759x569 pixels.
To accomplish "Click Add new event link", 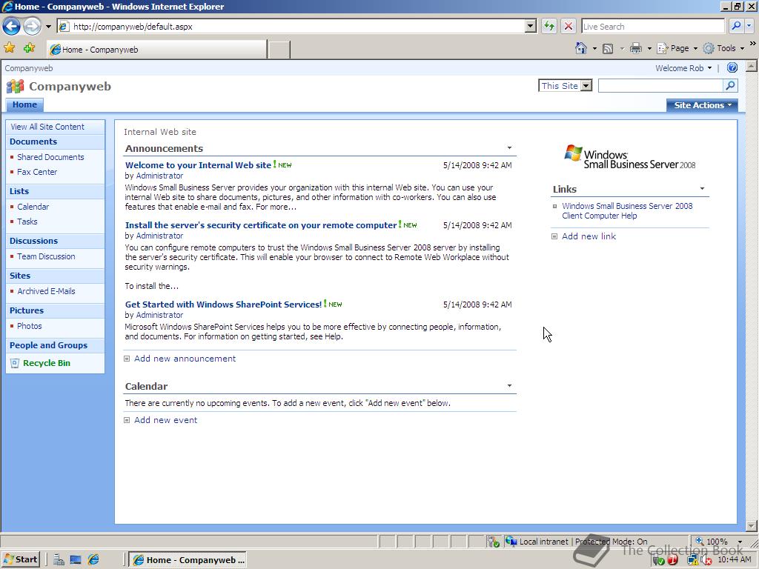I will 165,420.
